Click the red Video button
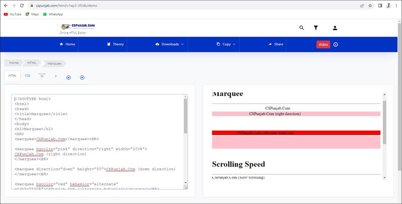Screen dimensions: 402x204 pyautogui.click(x=323, y=44)
